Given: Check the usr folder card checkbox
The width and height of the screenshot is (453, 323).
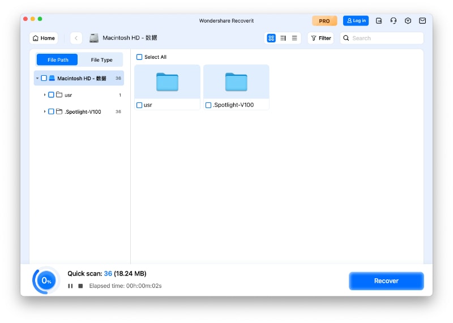Looking at the screenshot, I should click(x=139, y=105).
